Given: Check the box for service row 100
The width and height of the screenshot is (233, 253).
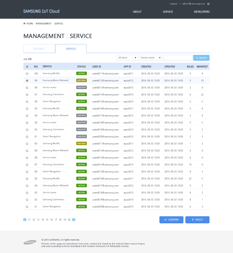Looking at the screenshot, I should [27, 73].
